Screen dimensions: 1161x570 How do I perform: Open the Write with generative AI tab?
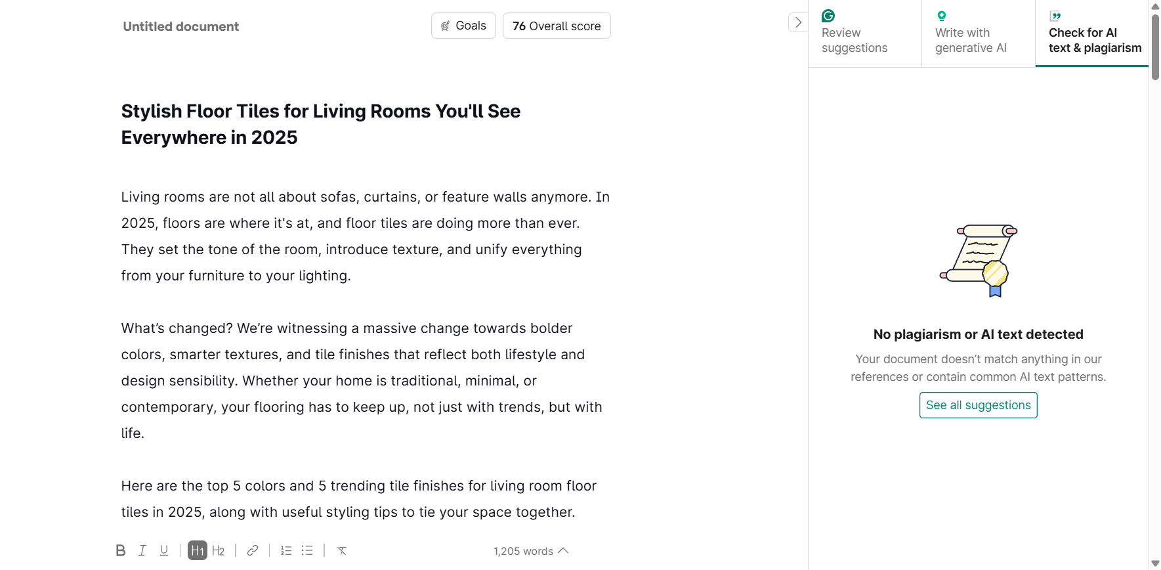pos(978,33)
